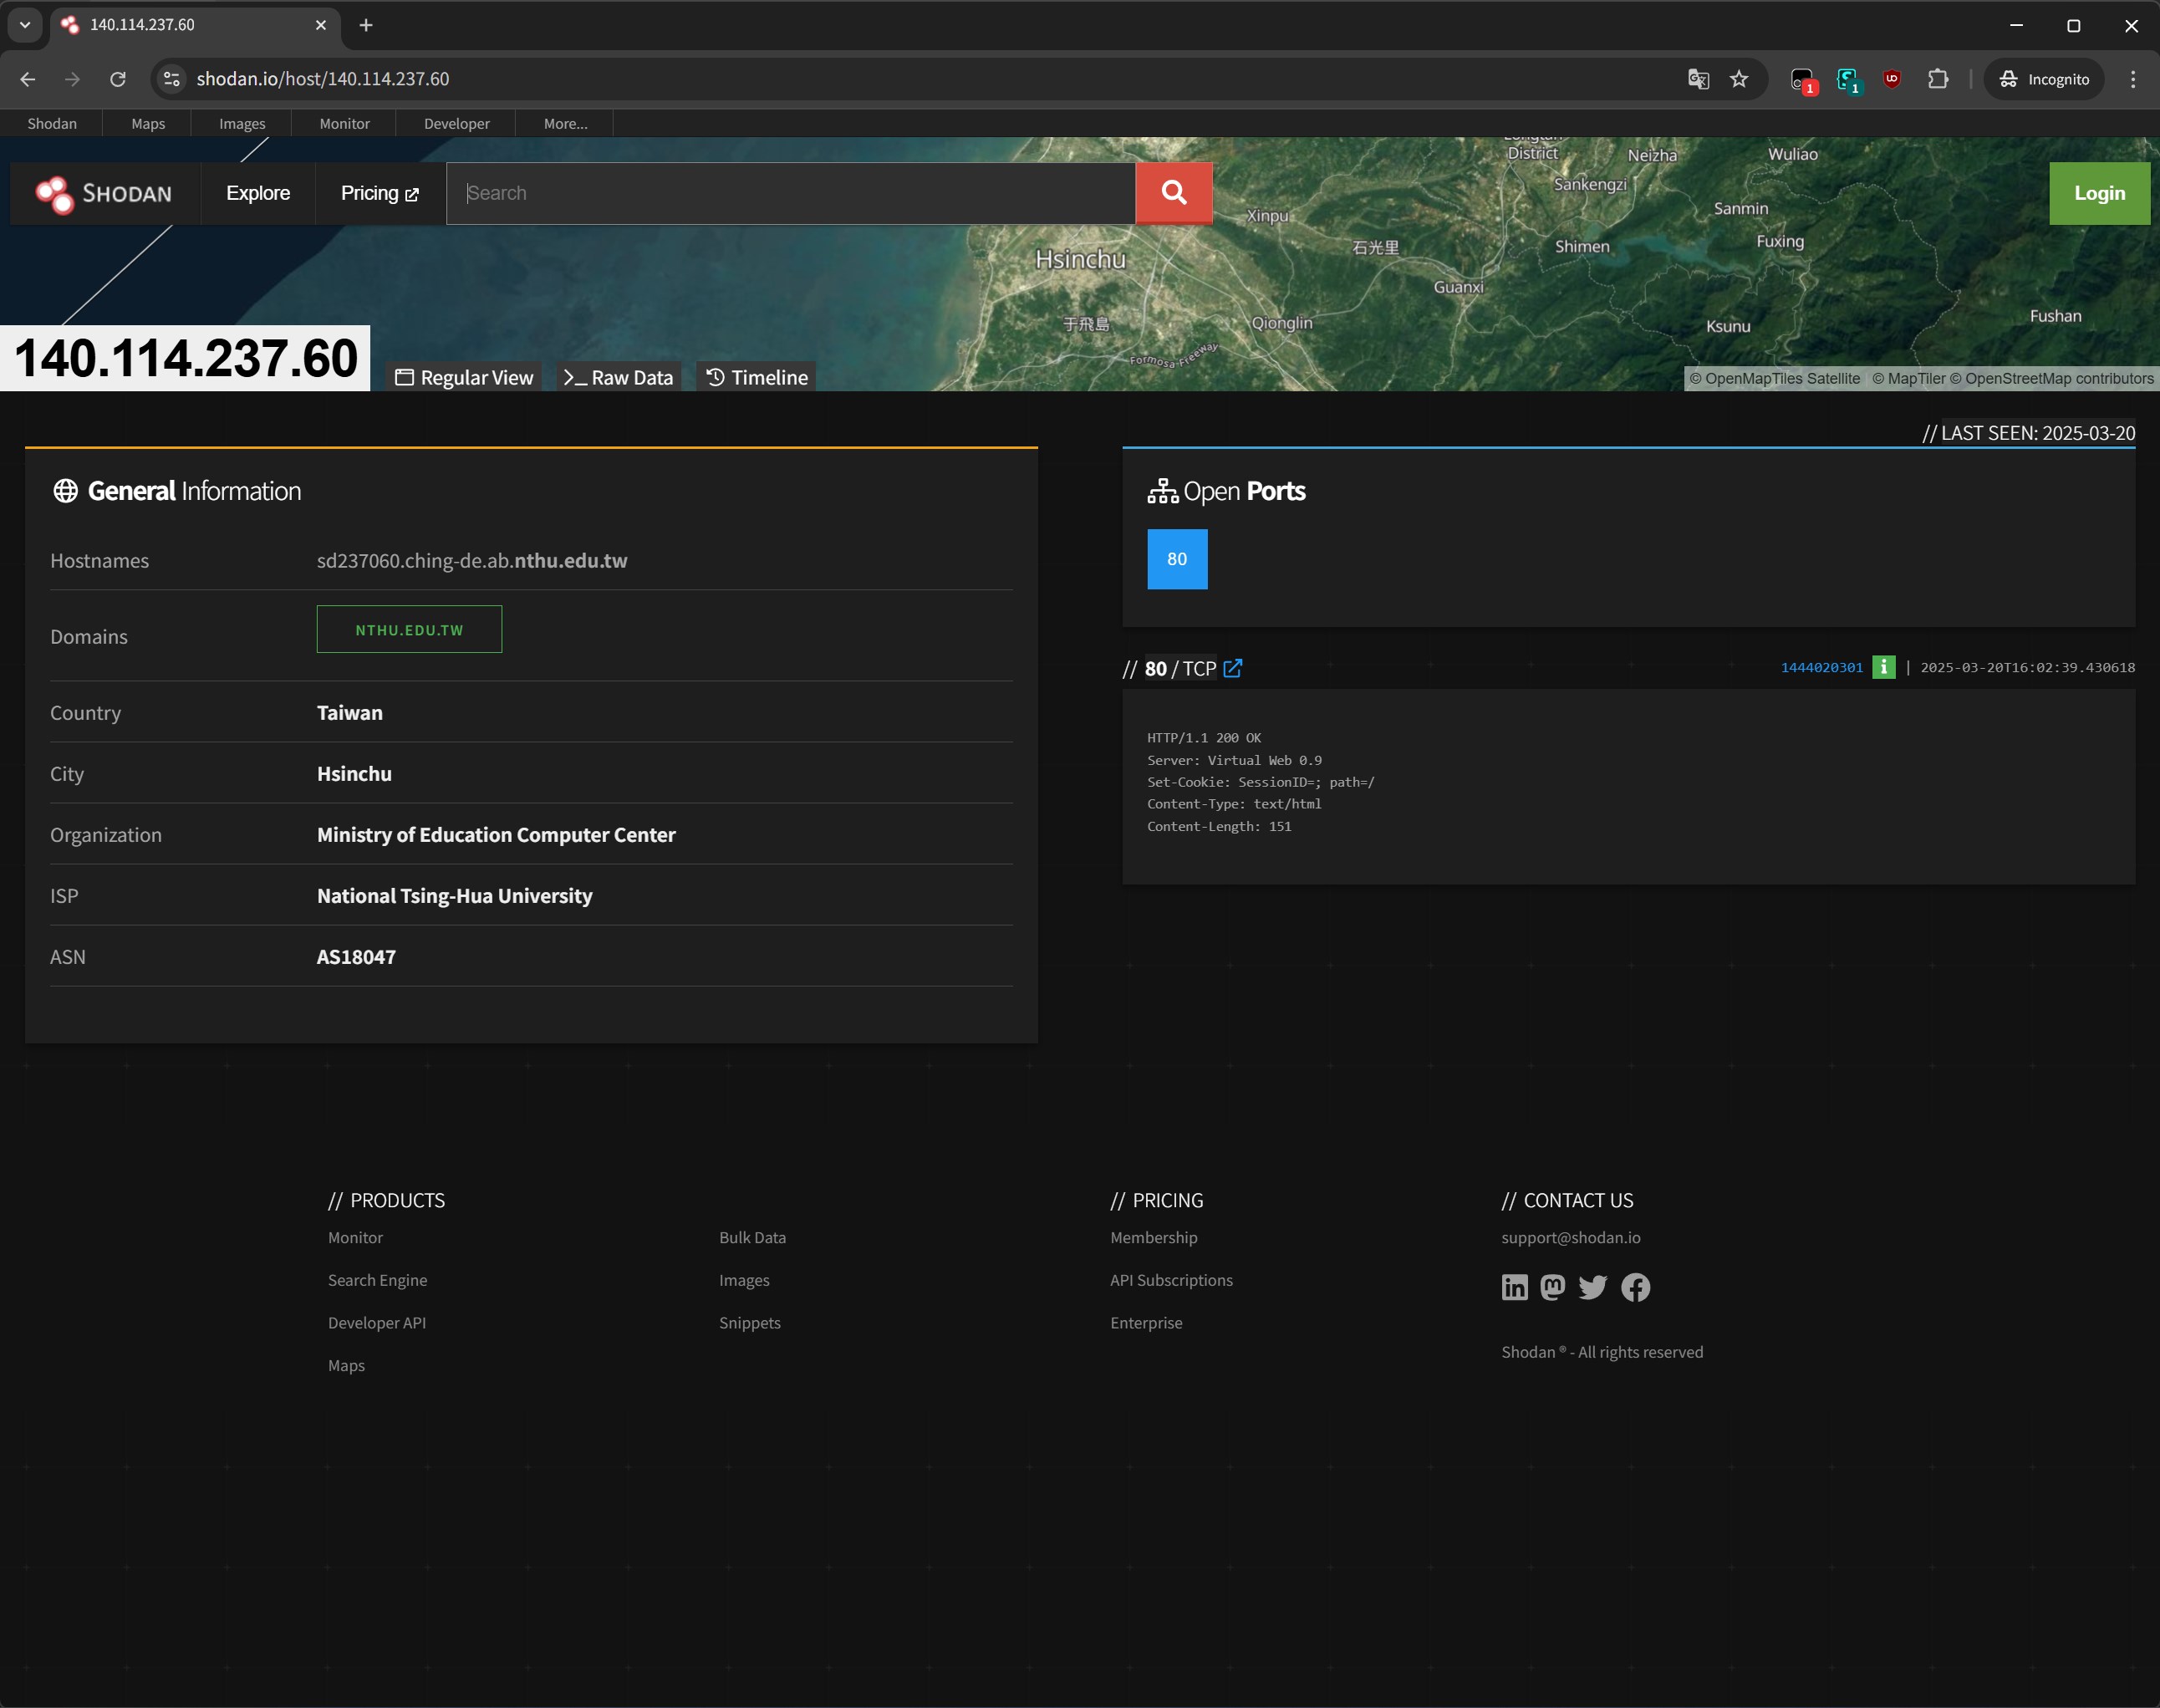Click the ASN value AS18047
The width and height of the screenshot is (2160, 1708).
356,957
